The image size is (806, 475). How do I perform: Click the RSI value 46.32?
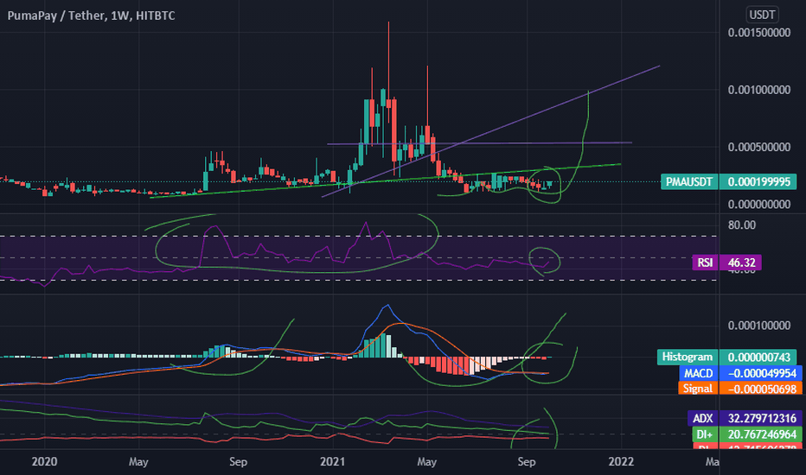click(741, 263)
